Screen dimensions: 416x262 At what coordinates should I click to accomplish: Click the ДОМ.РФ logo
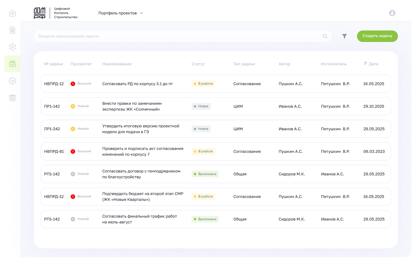[40, 13]
